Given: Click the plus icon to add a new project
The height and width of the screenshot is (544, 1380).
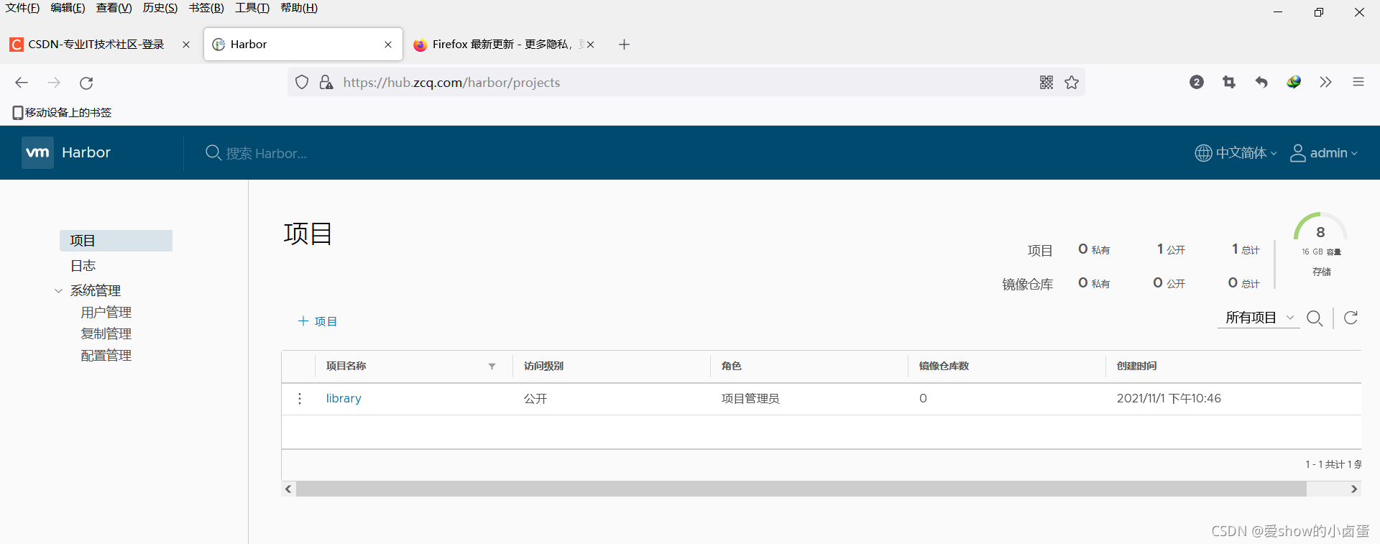Looking at the screenshot, I should 303,321.
